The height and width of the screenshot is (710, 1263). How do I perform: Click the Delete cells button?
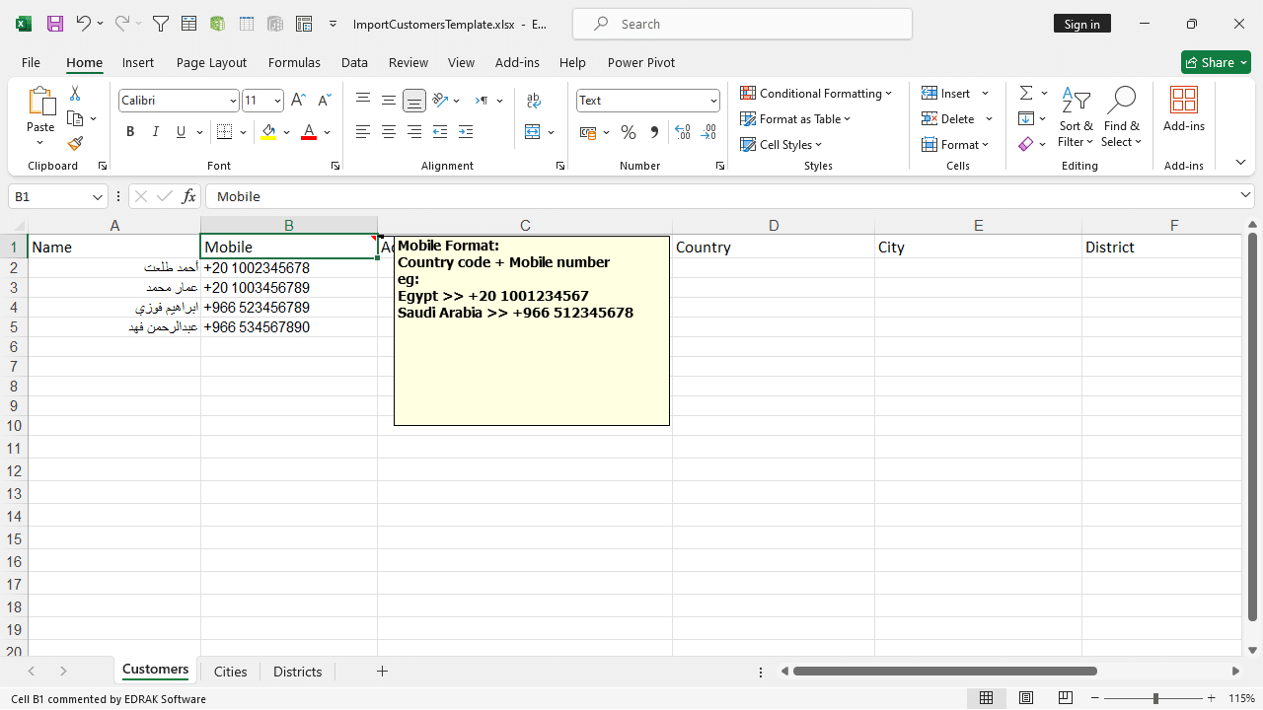(948, 118)
